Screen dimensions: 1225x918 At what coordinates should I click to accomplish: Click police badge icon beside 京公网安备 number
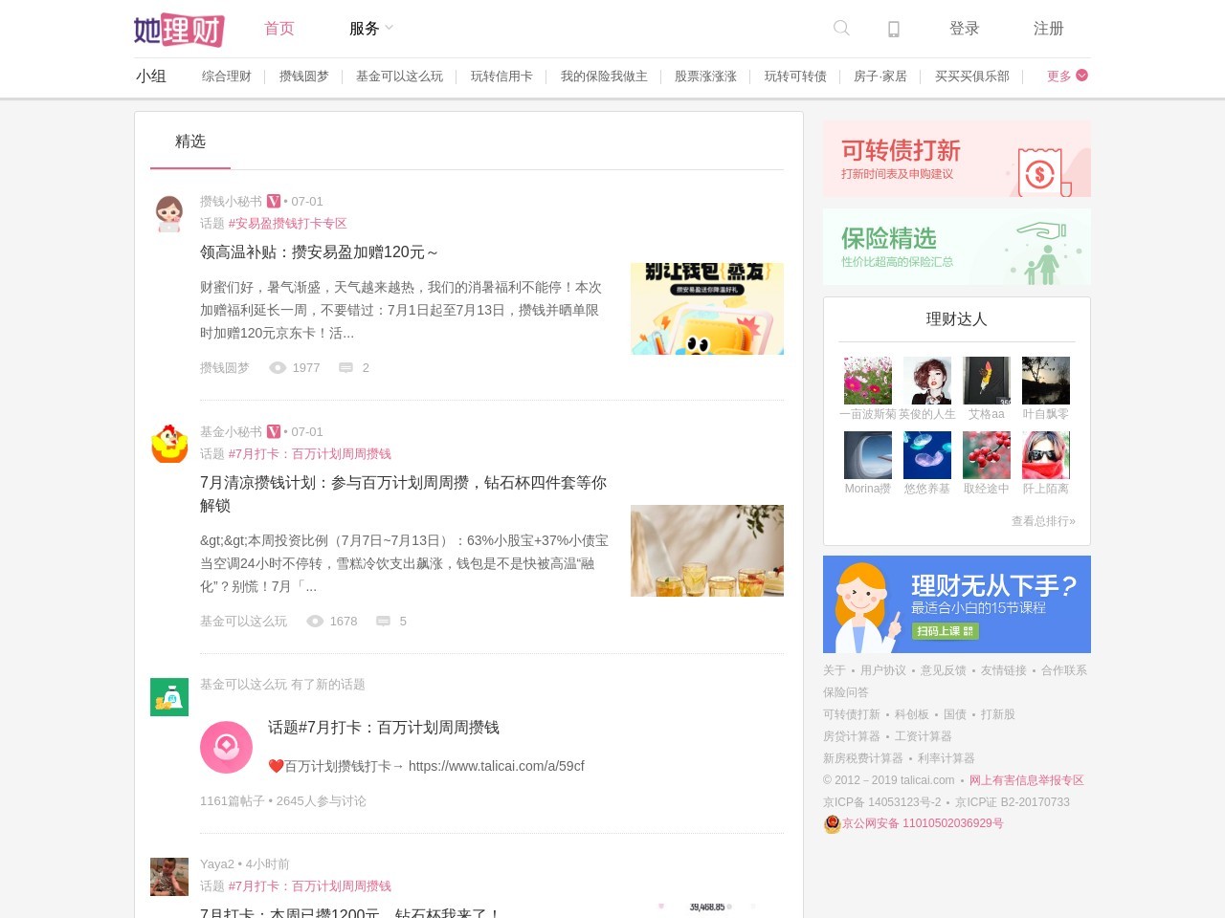point(831,823)
